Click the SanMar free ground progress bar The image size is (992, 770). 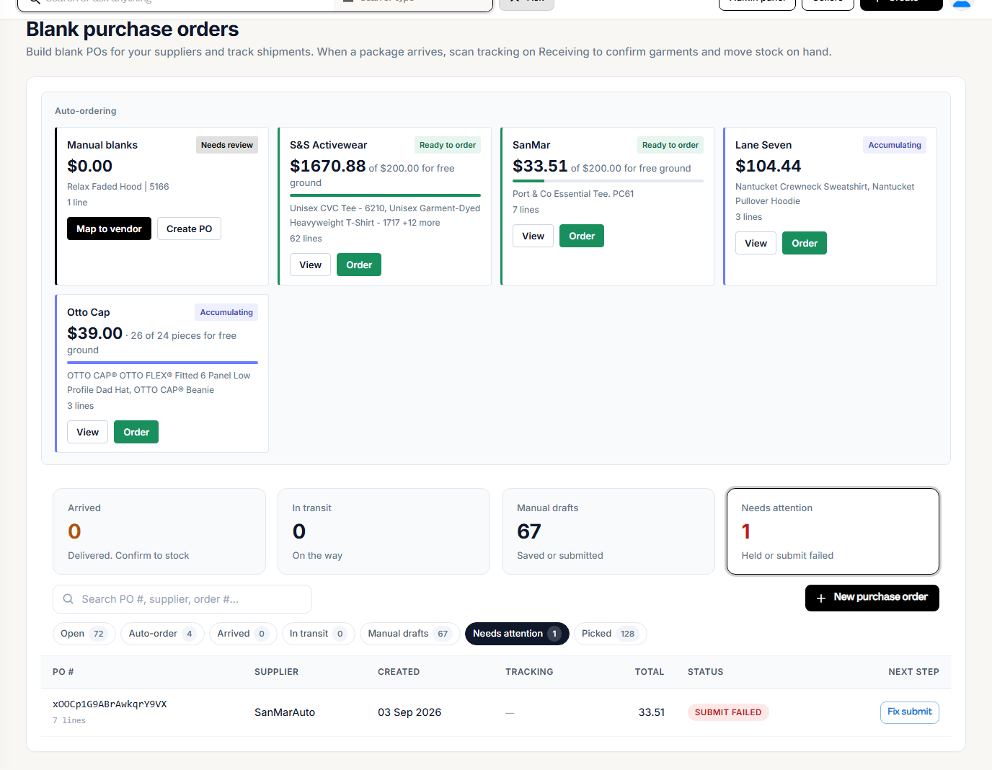pos(608,181)
